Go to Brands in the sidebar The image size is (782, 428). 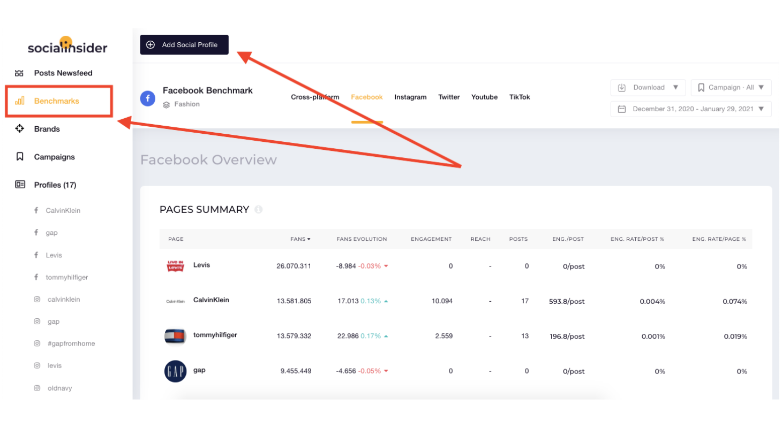47,129
